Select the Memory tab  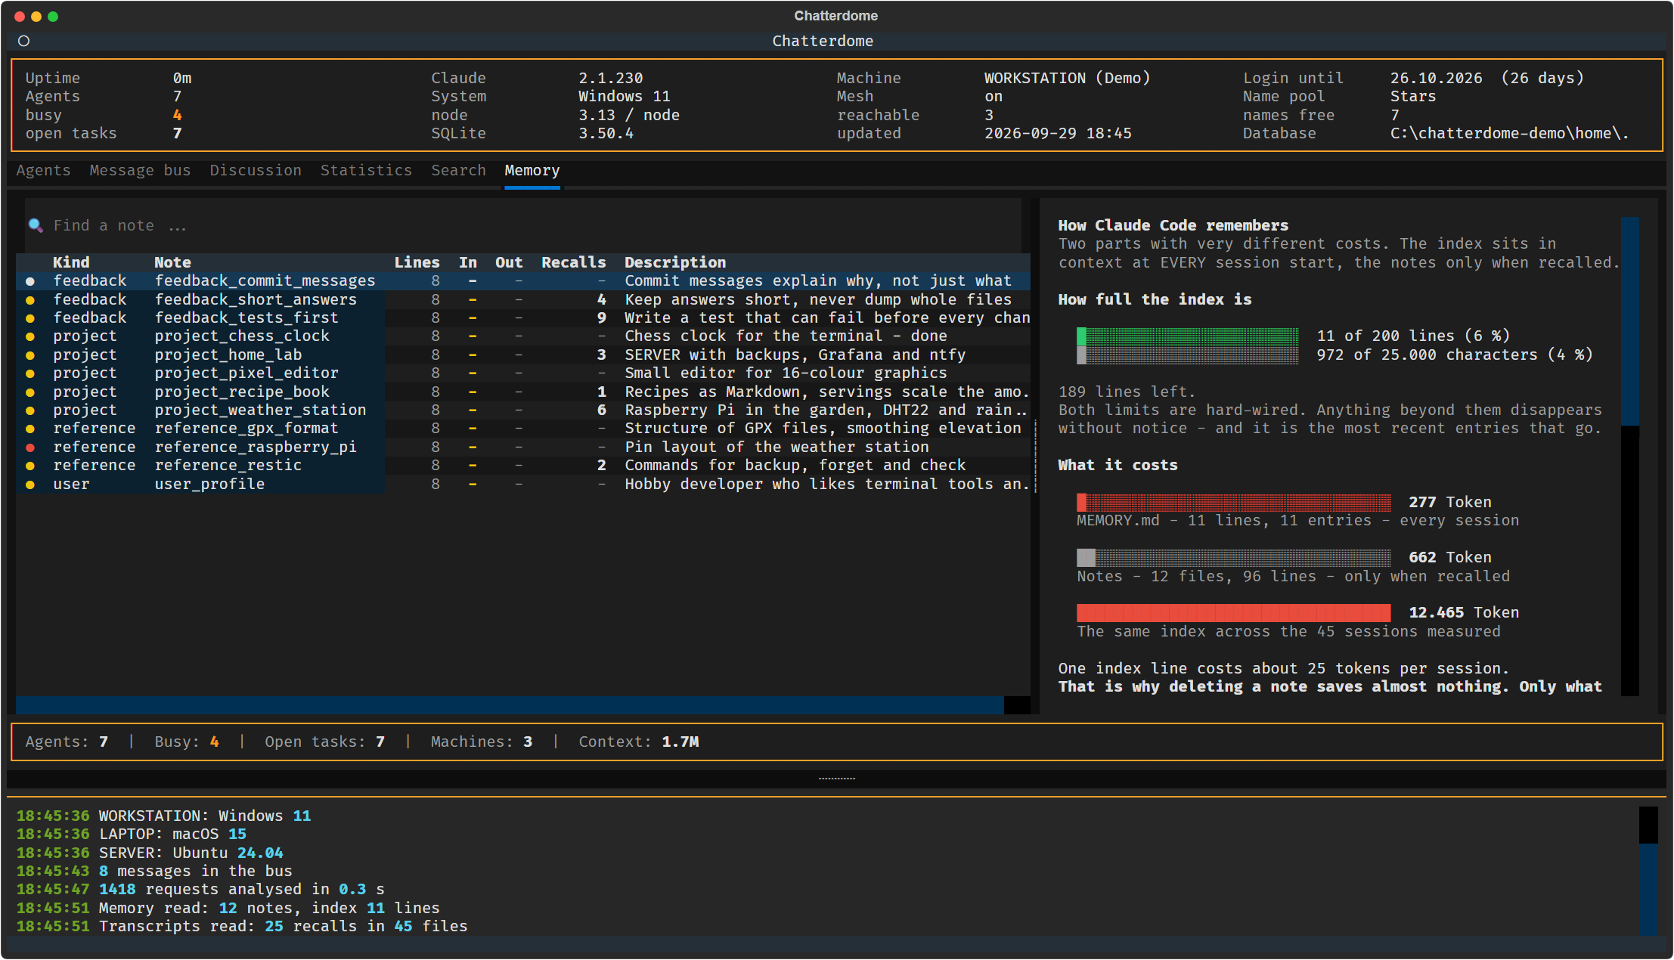(532, 171)
